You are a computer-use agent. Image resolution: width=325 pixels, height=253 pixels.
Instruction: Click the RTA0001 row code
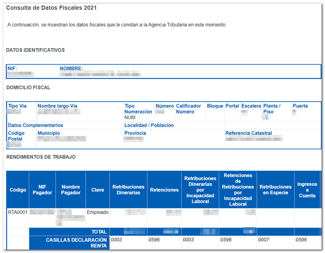click(17, 212)
